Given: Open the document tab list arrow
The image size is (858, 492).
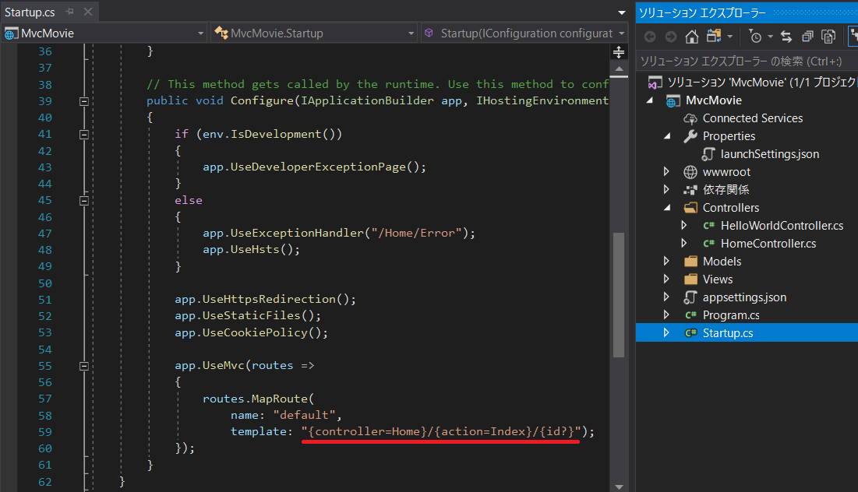Looking at the screenshot, I should 622,12.
